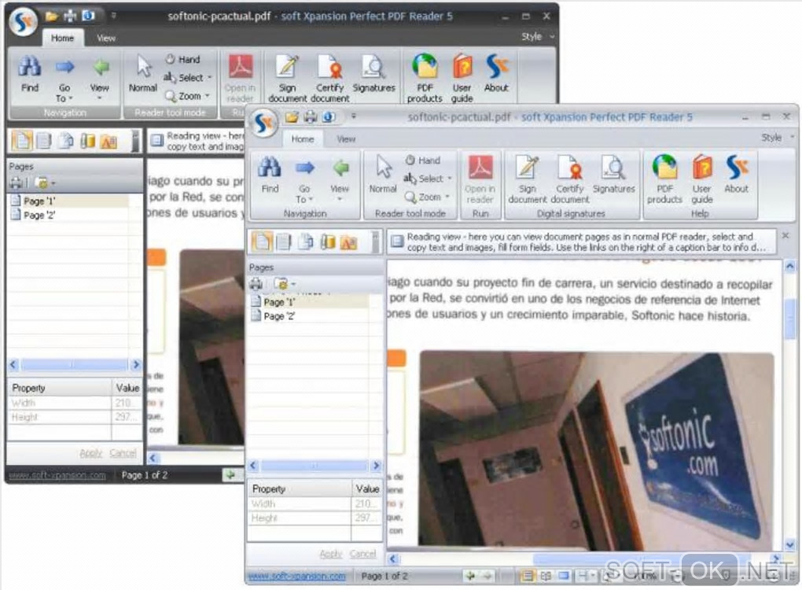Expand quick access toolbar arrow in front window
This screenshot has width=802, height=590.
tap(354, 116)
